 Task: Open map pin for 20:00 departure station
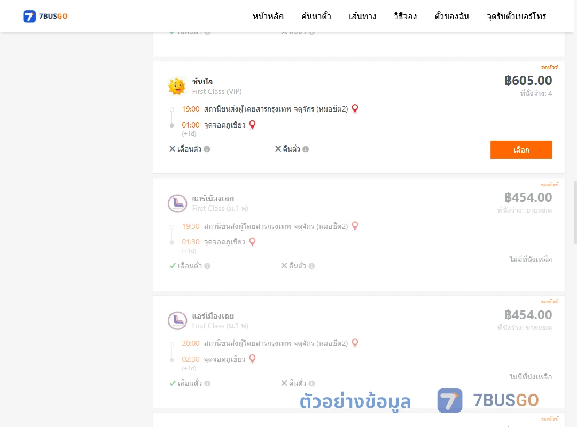click(x=355, y=343)
